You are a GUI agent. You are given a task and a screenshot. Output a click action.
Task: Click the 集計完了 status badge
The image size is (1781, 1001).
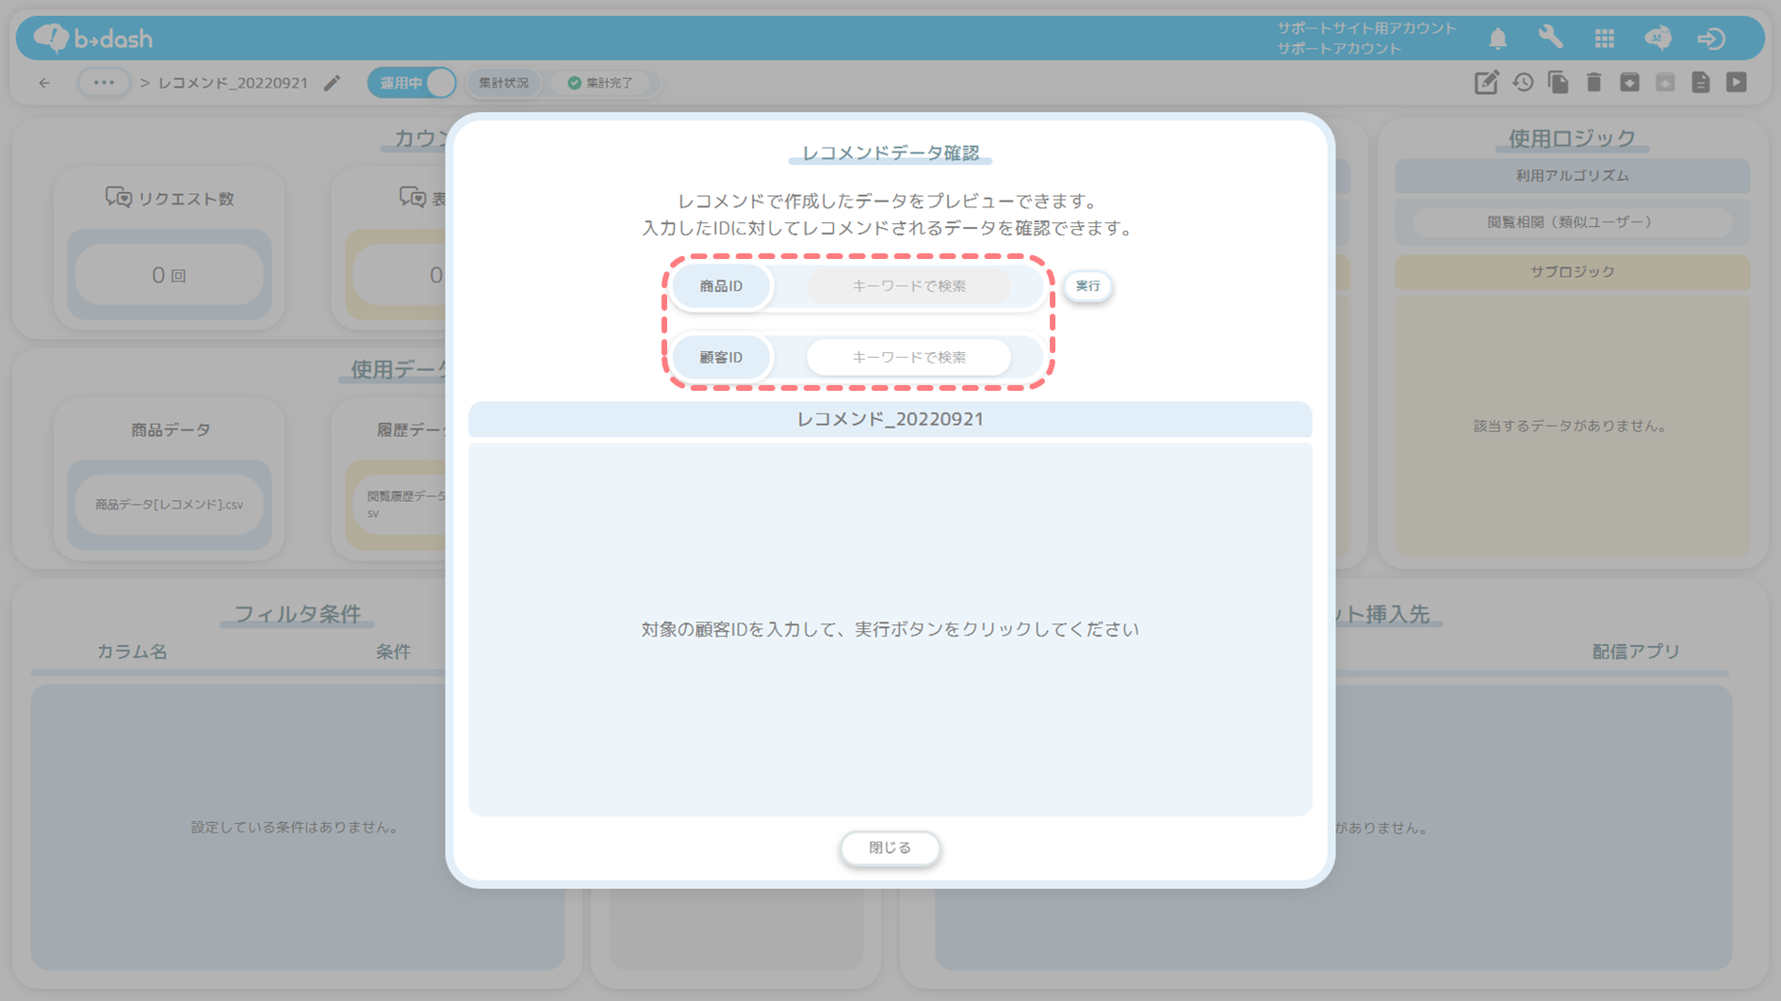click(x=602, y=83)
